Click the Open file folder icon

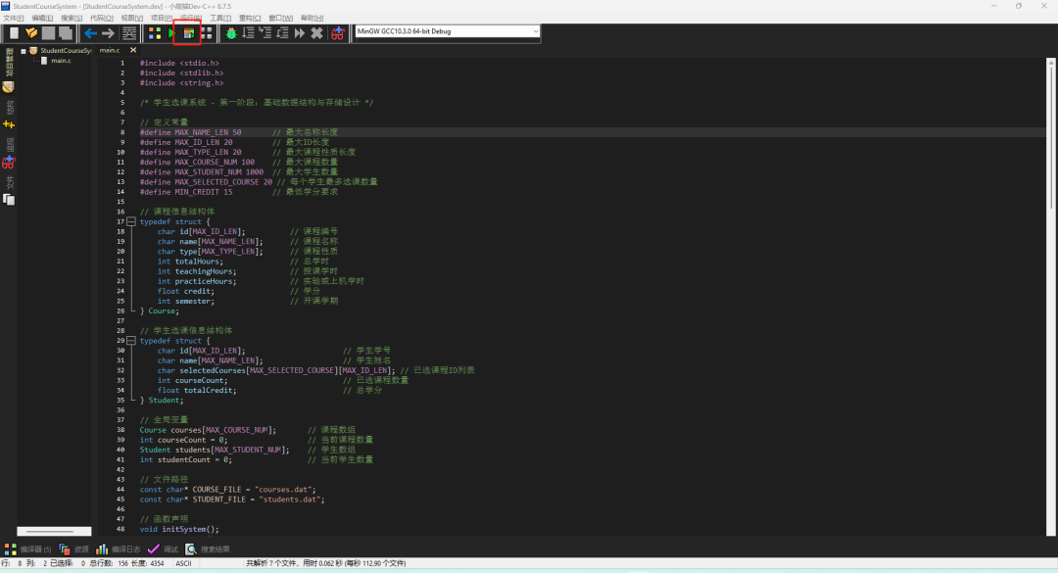pos(31,33)
